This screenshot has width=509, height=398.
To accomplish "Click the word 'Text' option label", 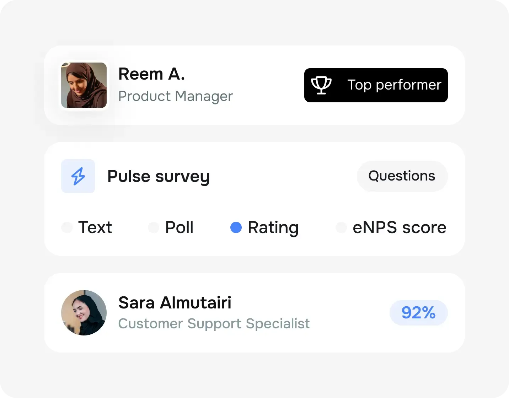I will [x=95, y=227].
